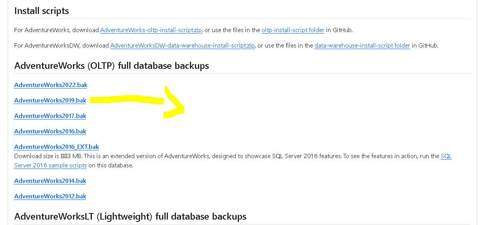The width and height of the screenshot is (484, 225).
Task: Download the AdventureWorks2012.bak backup
Action: click(50, 196)
